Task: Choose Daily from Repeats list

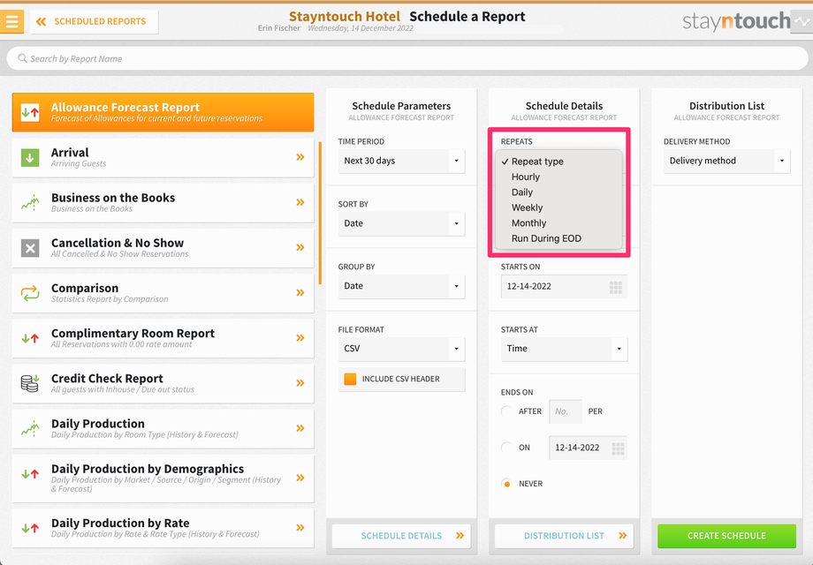Action: tap(558, 192)
